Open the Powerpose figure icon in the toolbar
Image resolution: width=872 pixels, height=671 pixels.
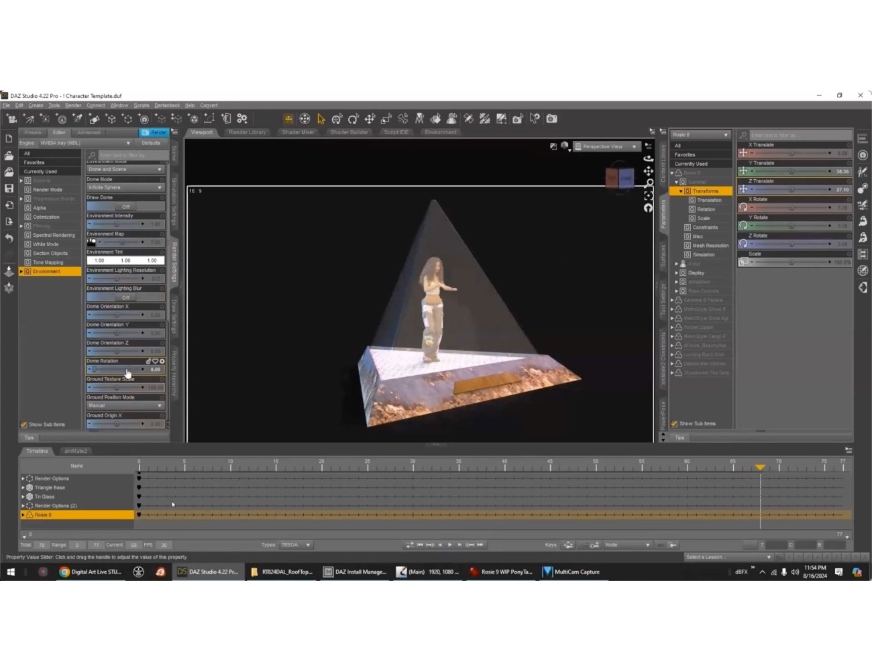[451, 119]
